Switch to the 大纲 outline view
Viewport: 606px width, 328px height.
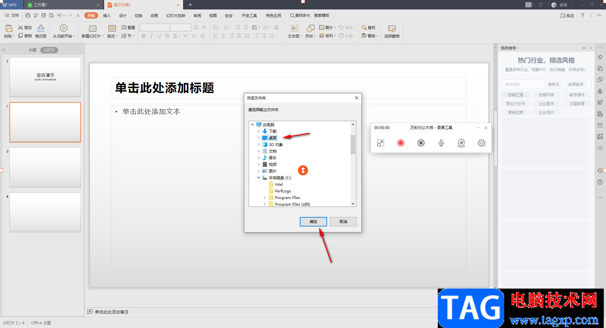33,50
